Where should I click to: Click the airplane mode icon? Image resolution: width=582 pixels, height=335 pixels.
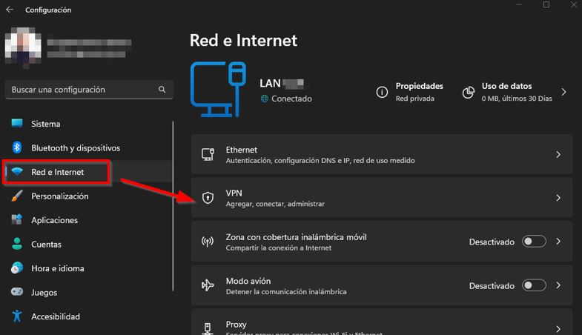coord(208,285)
